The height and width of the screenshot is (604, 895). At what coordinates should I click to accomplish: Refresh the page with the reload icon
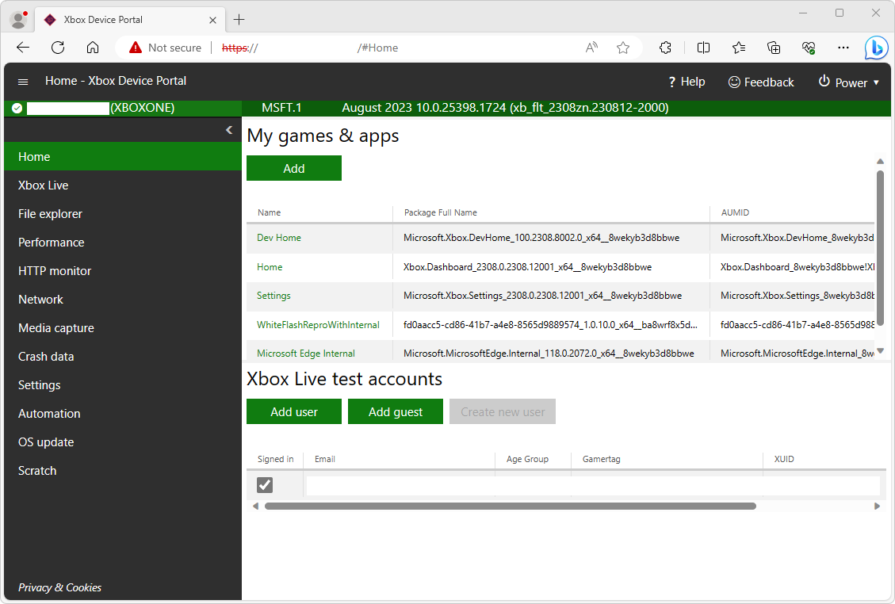point(57,48)
